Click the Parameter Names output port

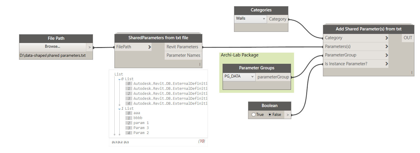pyautogui.click(x=183, y=55)
